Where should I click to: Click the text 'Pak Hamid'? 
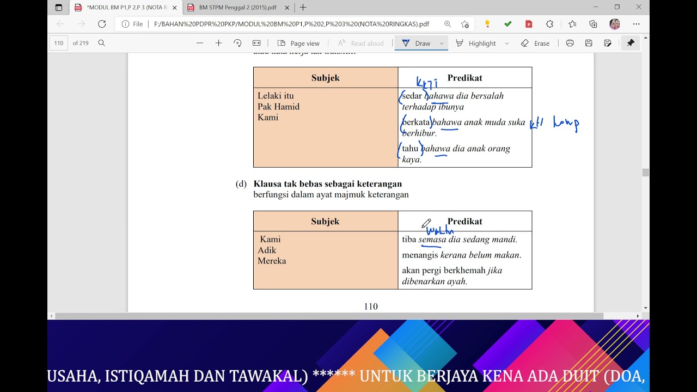point(278,107)
